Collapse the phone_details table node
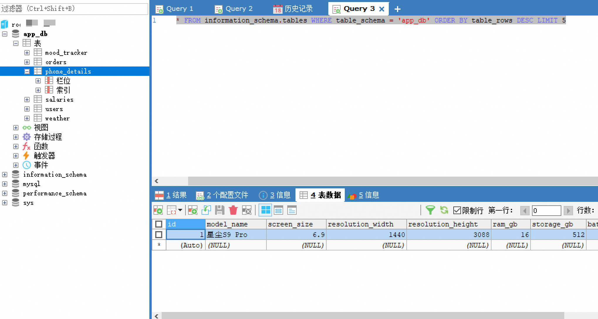598x319 pixels. (x=27, y=71)
